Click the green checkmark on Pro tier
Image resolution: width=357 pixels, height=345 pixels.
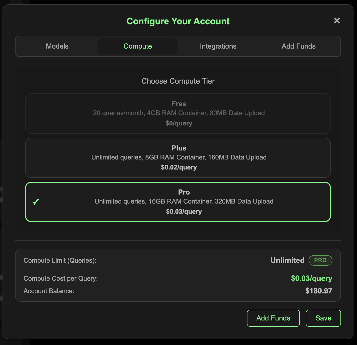(x=35, y=202)
